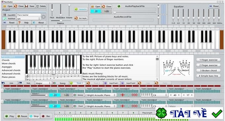225x121 pixels.
Task: Reset the Equalizer settings
Action: (x=214, y=6)
